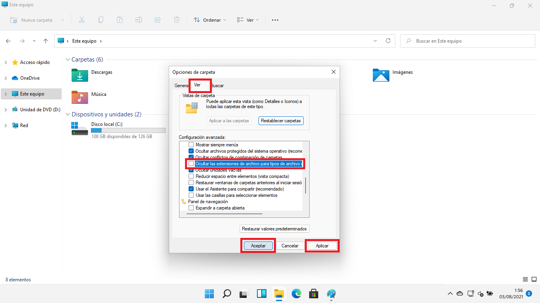Uncheck Ocultar unidades vacías
Screen dimensions: 540x303
coord(191,170)
